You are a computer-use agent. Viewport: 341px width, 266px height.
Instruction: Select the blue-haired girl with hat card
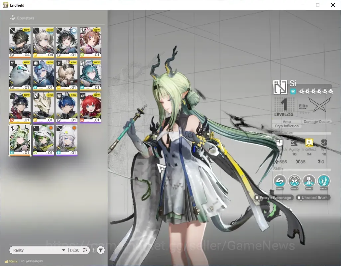pyautogui.click(x=44, y=75)
